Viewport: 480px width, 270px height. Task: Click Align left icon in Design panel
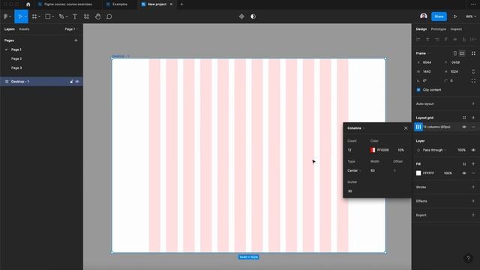click(x=418, y=40)
